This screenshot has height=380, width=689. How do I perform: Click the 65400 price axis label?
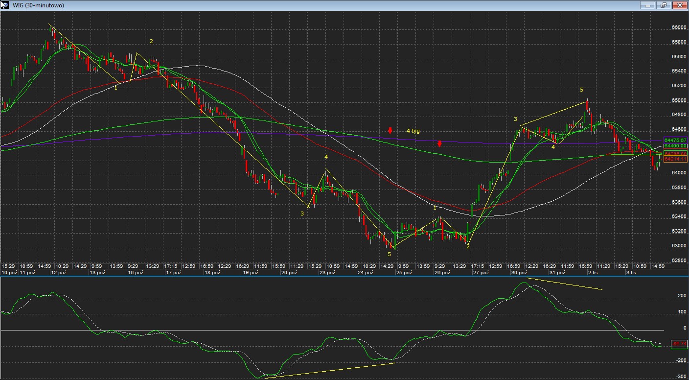tap(678, 71)
